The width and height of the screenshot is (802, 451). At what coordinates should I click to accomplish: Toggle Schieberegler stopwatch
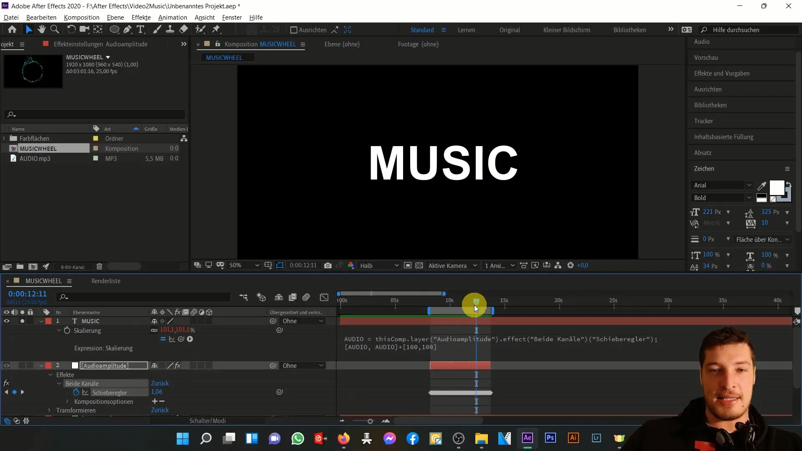(76, 392)
